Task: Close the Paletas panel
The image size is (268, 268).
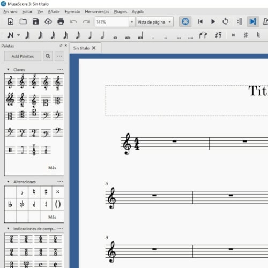Action: pyautogui.click(x=66, y=46)
